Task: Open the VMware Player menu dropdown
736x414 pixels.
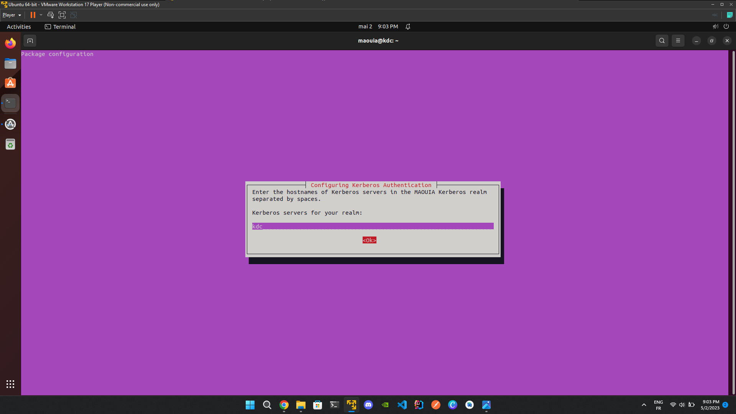Action: pyautogui.click(x=12, y=15)
